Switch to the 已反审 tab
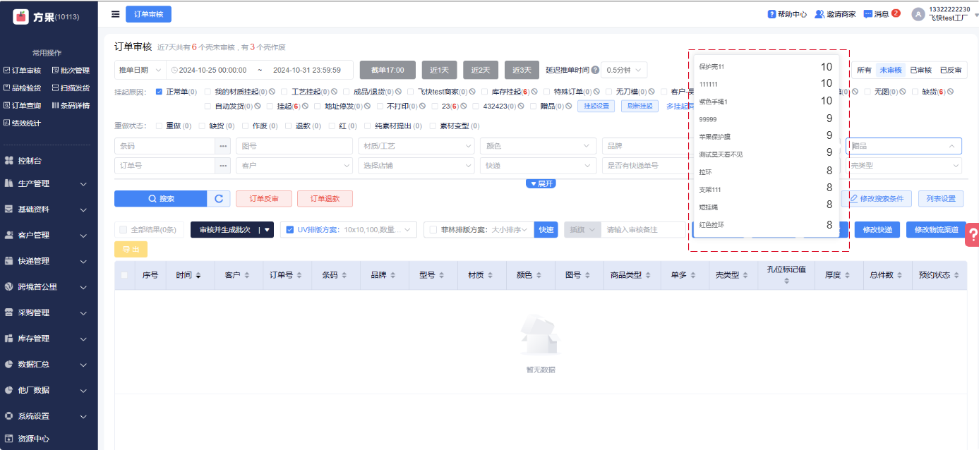The height and width of the screenshot is (450, 979). point(951,70)
